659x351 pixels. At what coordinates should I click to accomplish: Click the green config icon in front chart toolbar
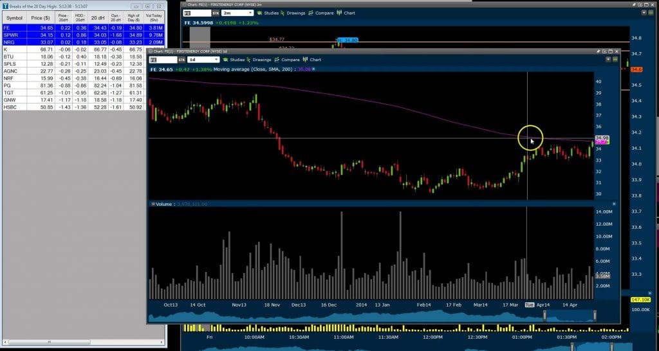coord(615,60)
